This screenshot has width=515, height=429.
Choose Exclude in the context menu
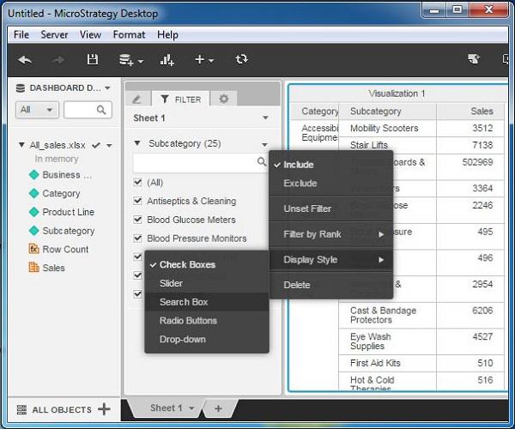[300, 183]
